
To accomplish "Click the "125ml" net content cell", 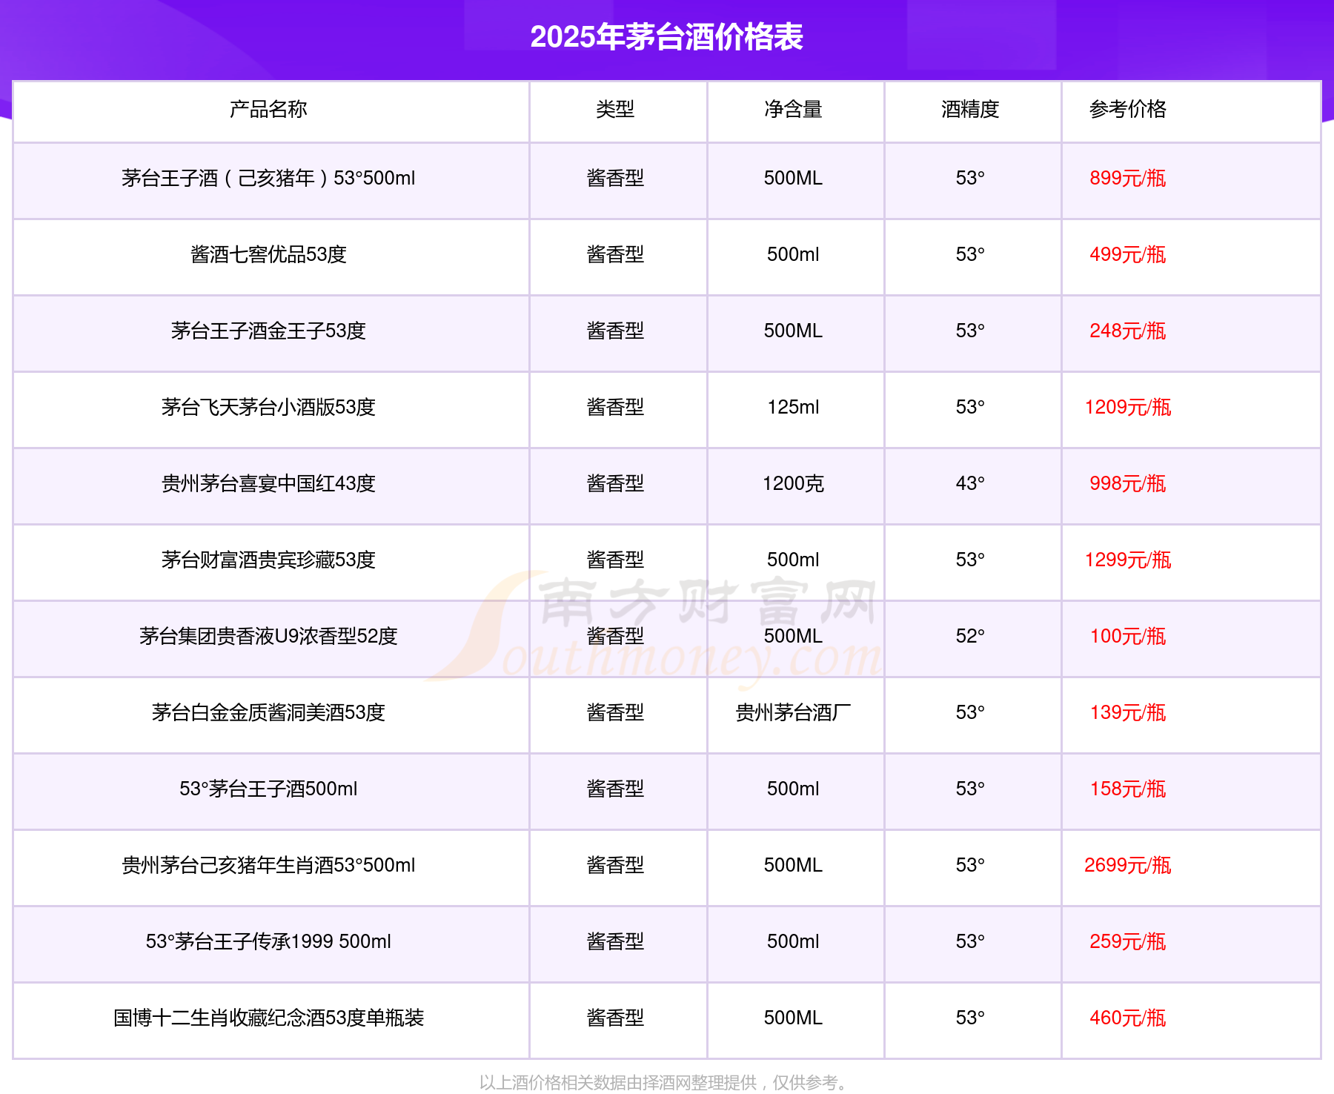I will point(793,407).
